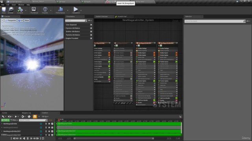
Task: Play the timeline in reverse
Action: 24,138
